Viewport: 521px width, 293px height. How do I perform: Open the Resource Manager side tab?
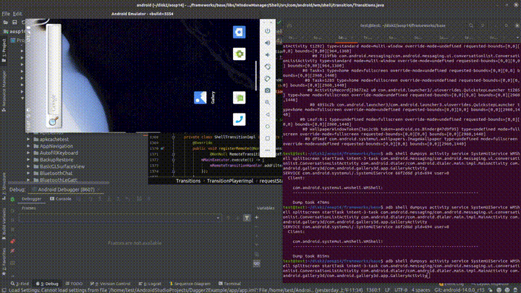(x=4, y=91)
